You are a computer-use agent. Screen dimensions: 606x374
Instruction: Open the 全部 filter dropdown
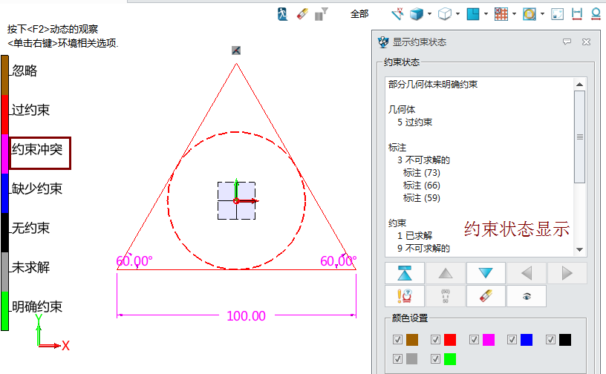(359, 13)
